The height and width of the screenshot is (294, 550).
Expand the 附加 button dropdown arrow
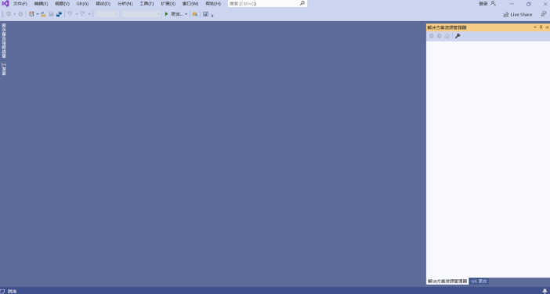coord(186,14)
